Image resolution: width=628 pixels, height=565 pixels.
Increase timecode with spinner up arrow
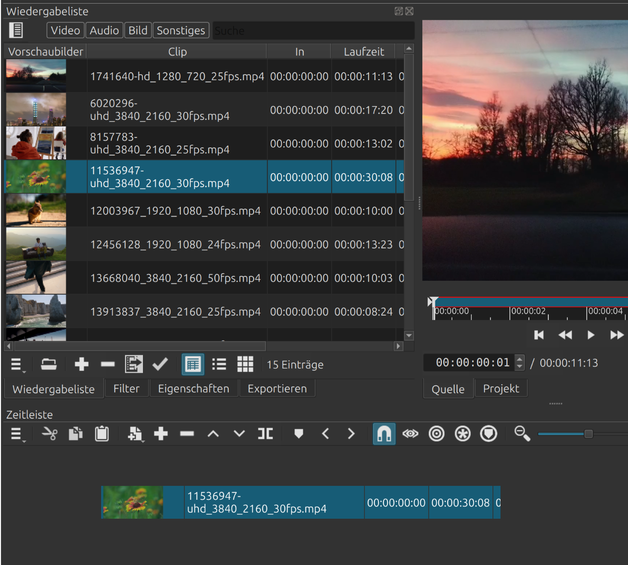click(520, 359)
